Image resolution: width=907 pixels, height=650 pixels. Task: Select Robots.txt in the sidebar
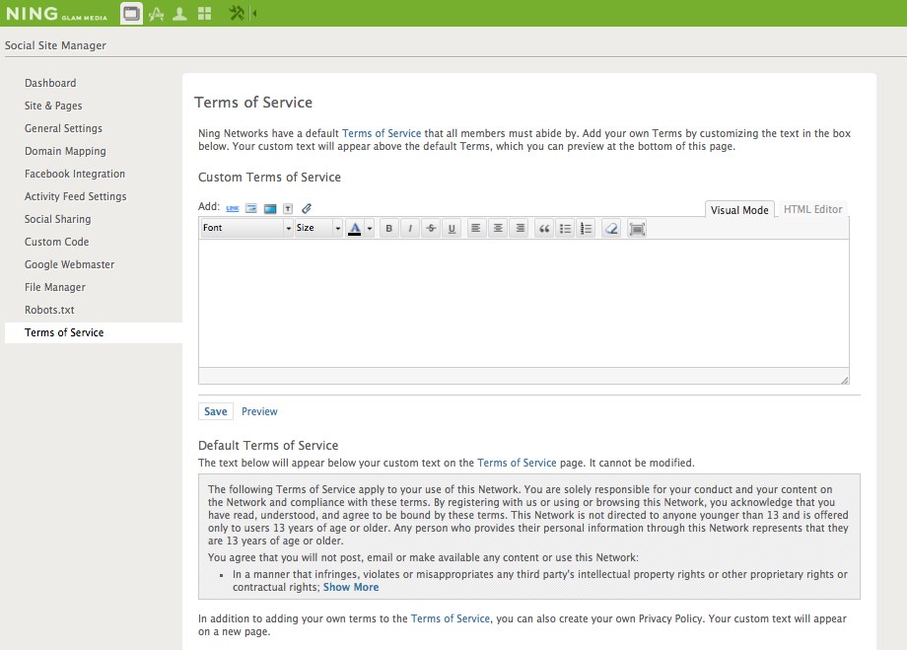coord(49,310)
